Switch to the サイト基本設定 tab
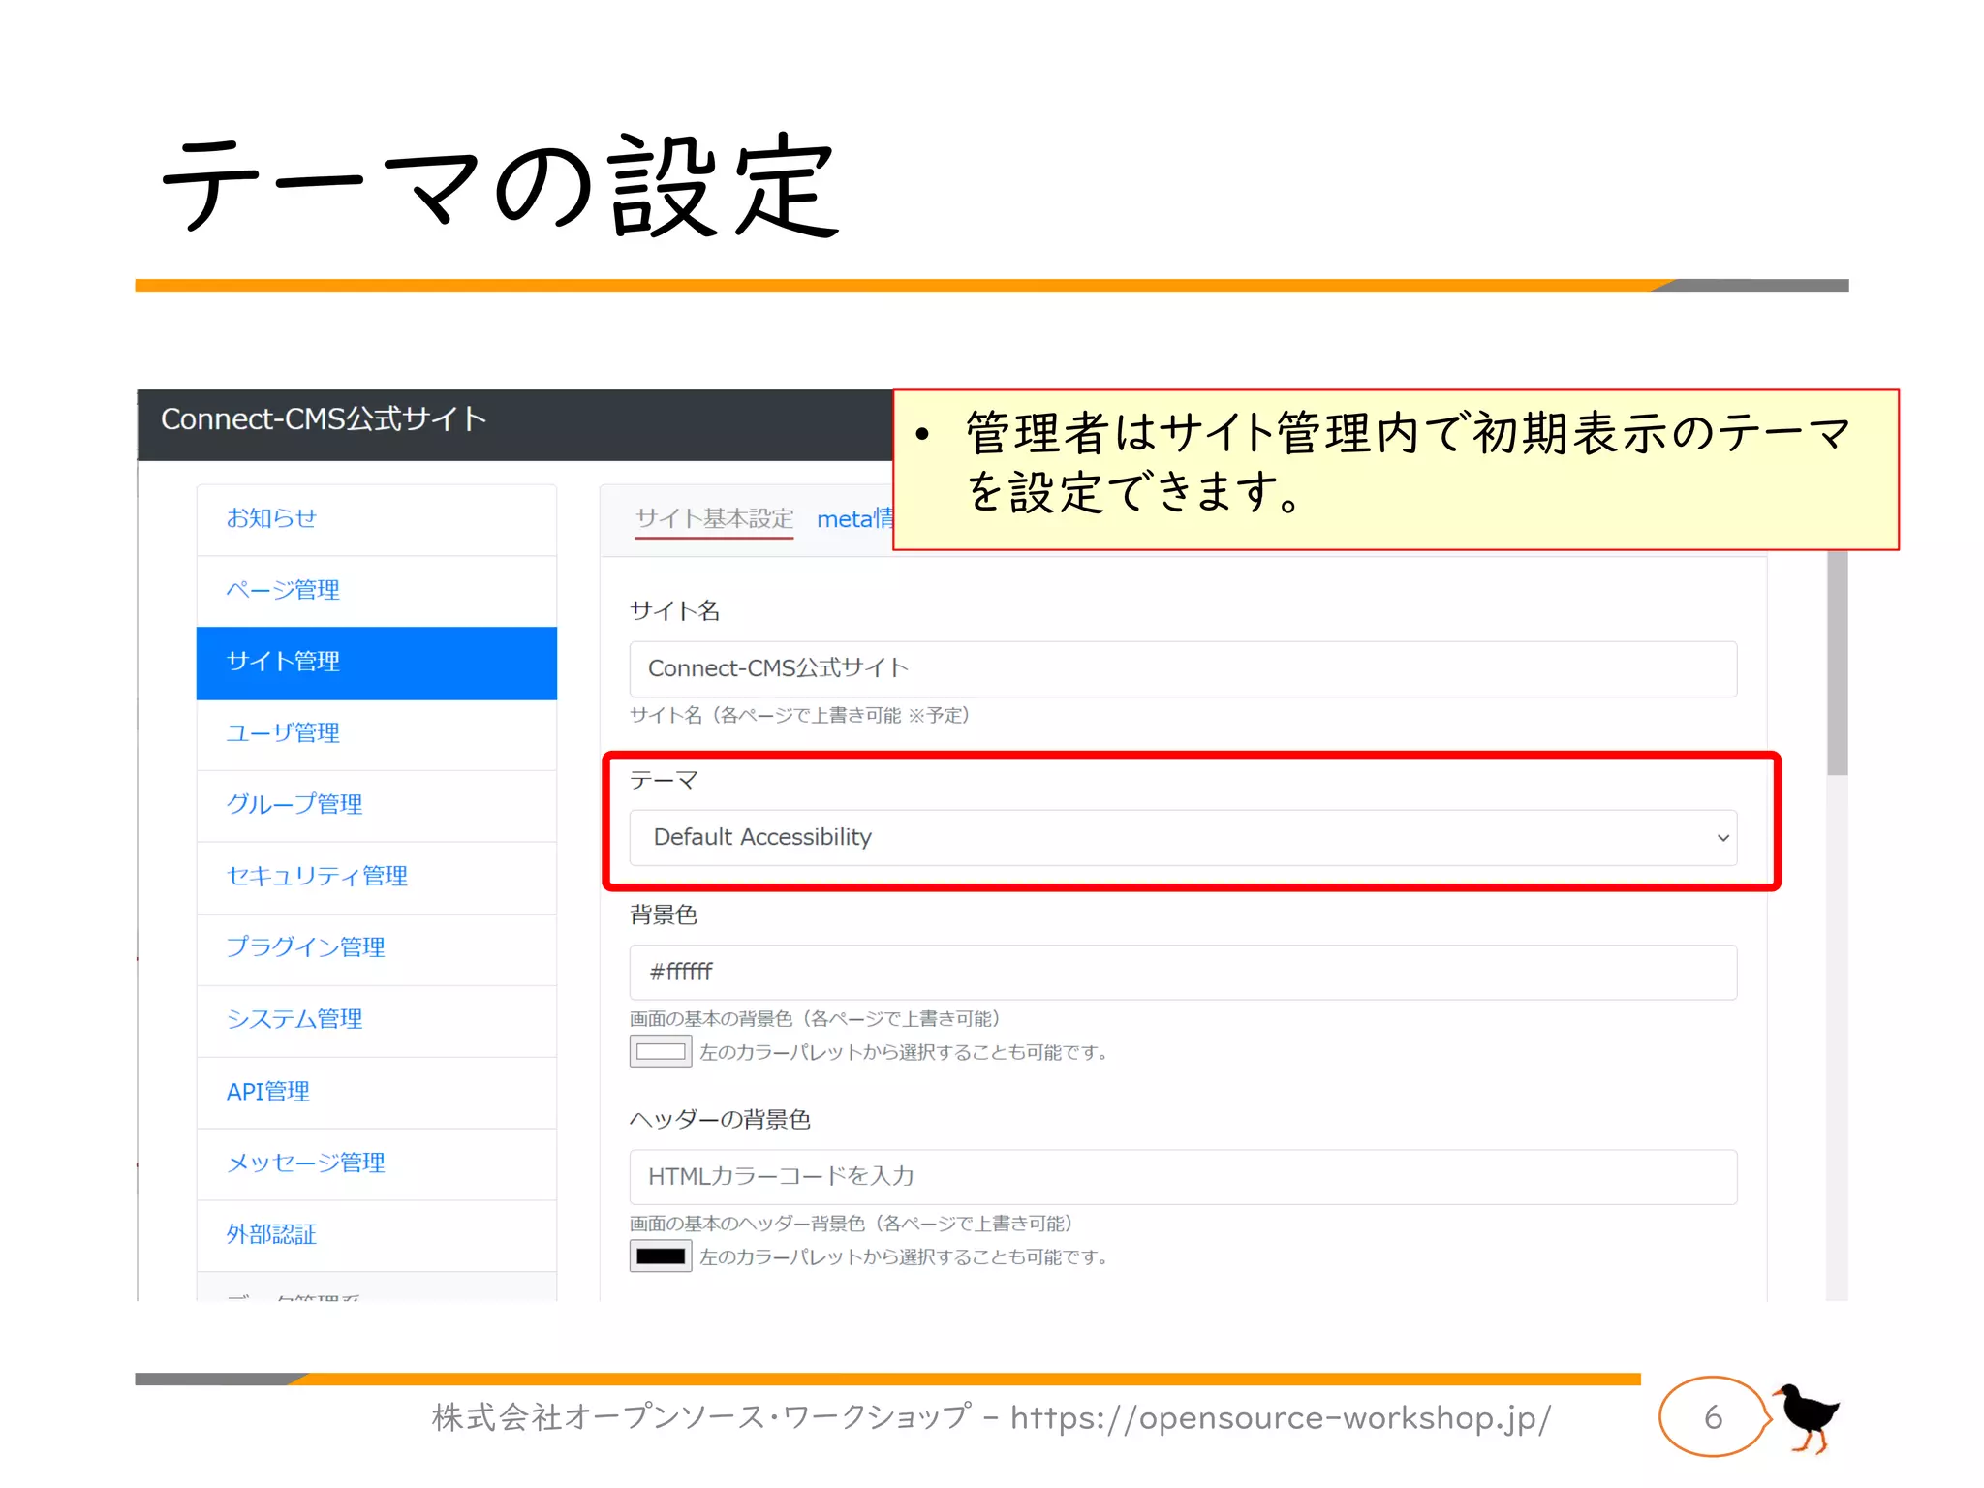The height and width of the screenshot is (1488, 1984). pyautogui.click(x=714, y=519)
